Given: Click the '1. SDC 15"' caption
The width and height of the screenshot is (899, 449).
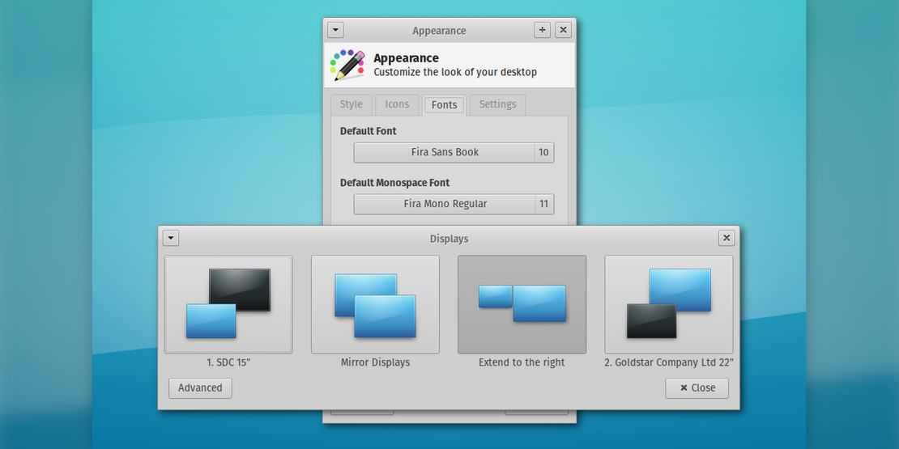Looking at the screenshot, I should pos(228,362).
